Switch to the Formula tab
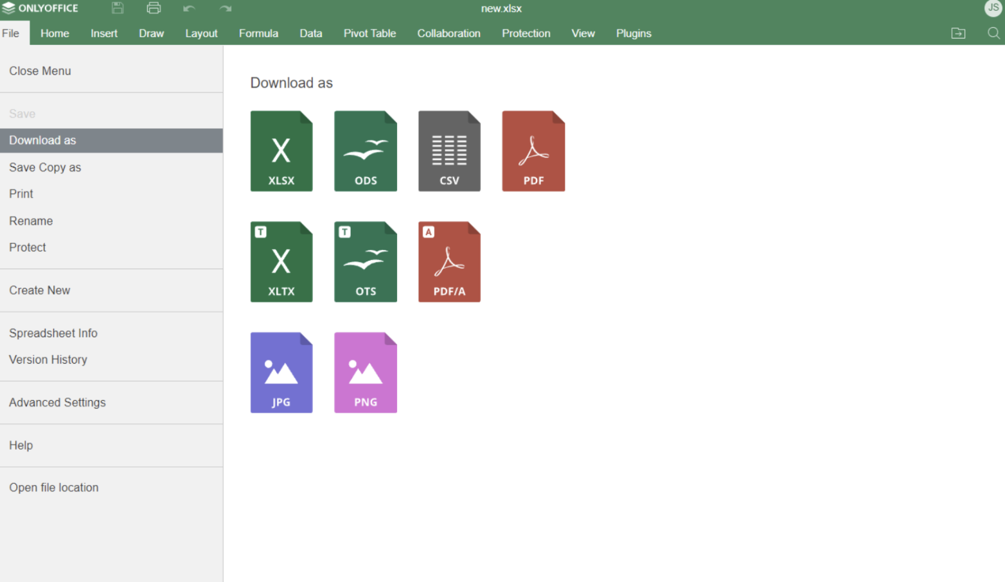1005x582 pixels. point(258,33)
